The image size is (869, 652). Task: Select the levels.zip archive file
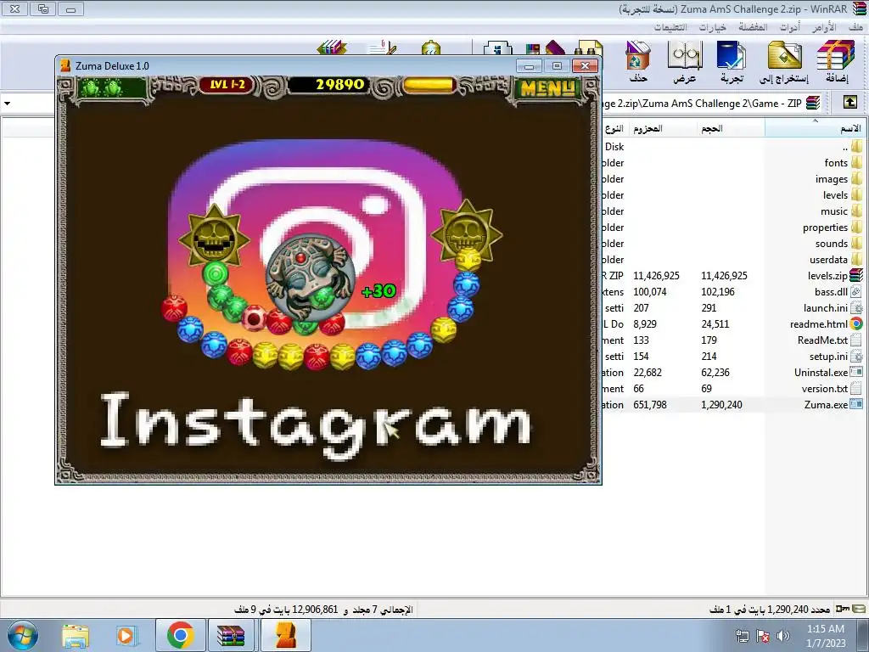click(732, 276)
